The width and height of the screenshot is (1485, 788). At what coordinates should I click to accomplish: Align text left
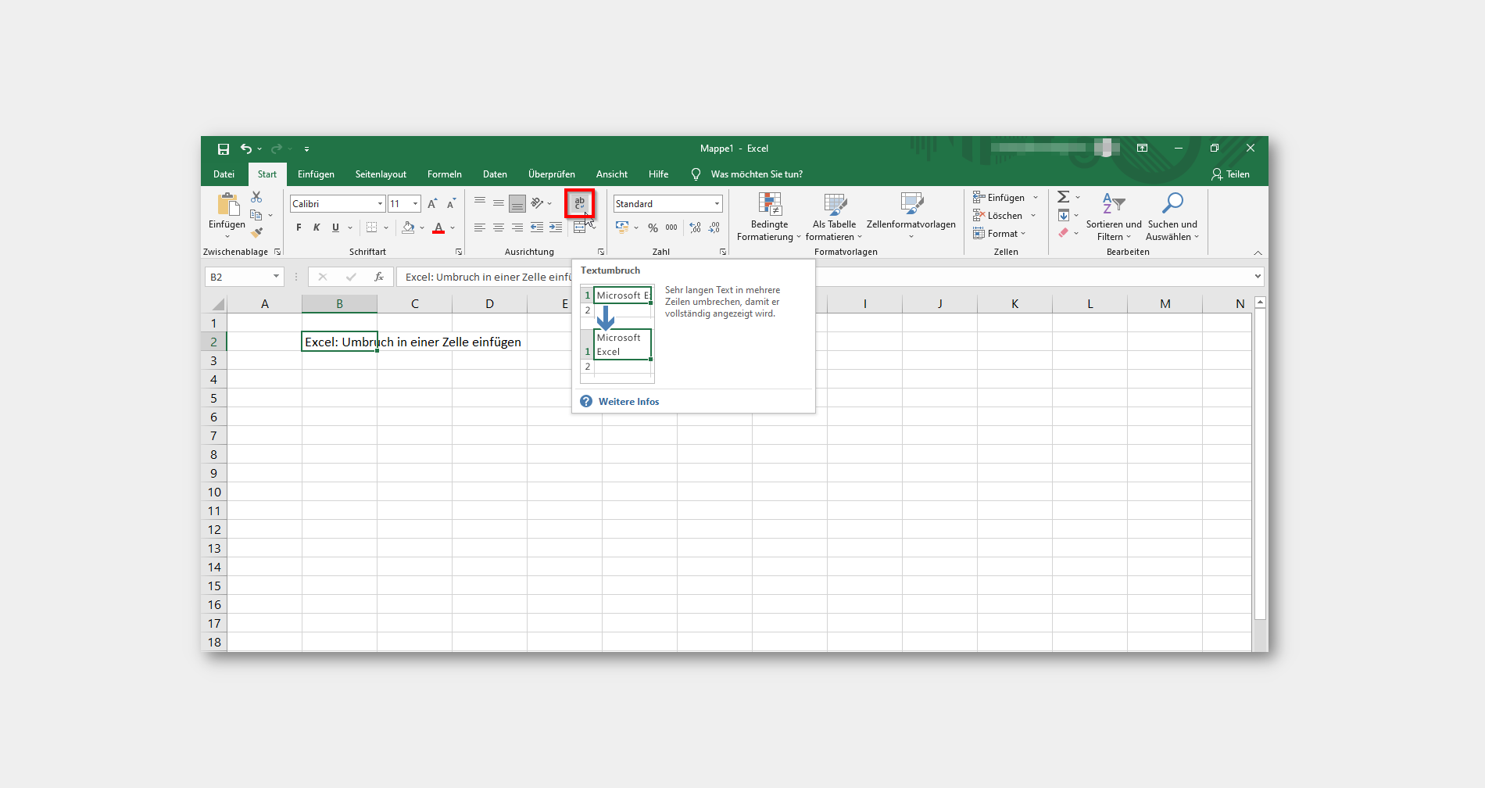(480, 227)
